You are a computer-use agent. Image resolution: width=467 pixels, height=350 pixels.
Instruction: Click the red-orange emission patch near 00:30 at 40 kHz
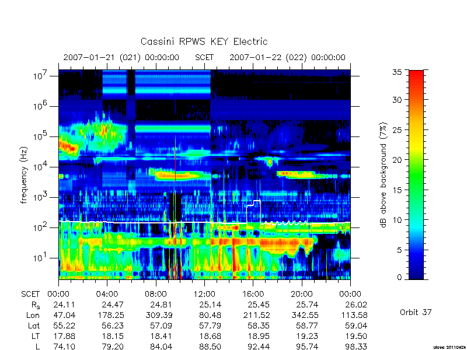point(68,148)
